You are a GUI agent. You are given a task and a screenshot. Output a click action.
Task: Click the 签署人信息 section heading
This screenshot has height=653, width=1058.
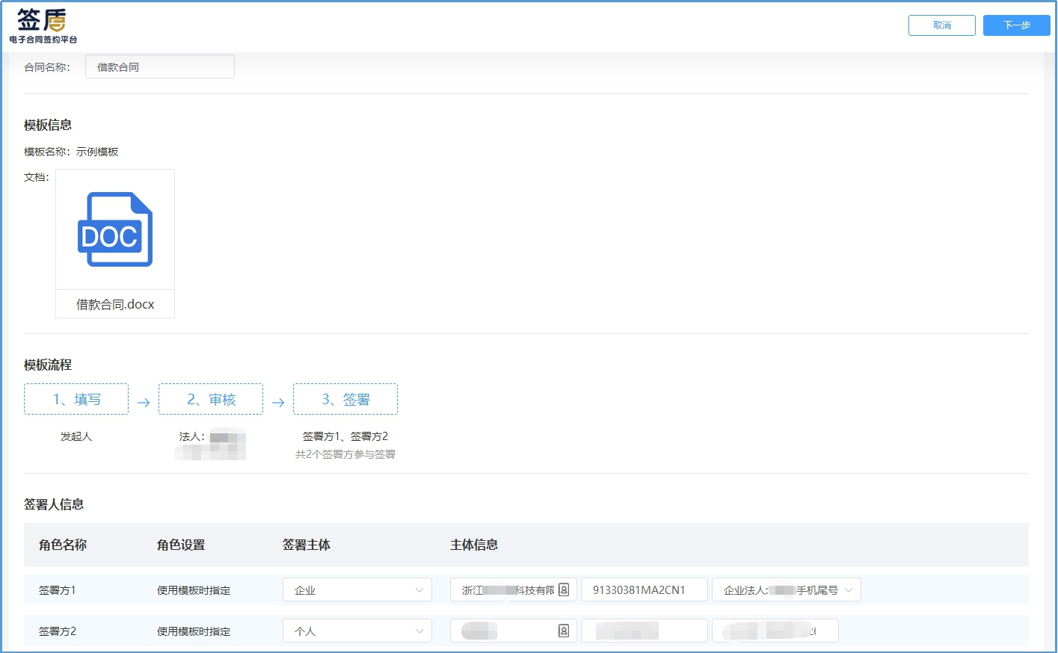tap(54, 504)
